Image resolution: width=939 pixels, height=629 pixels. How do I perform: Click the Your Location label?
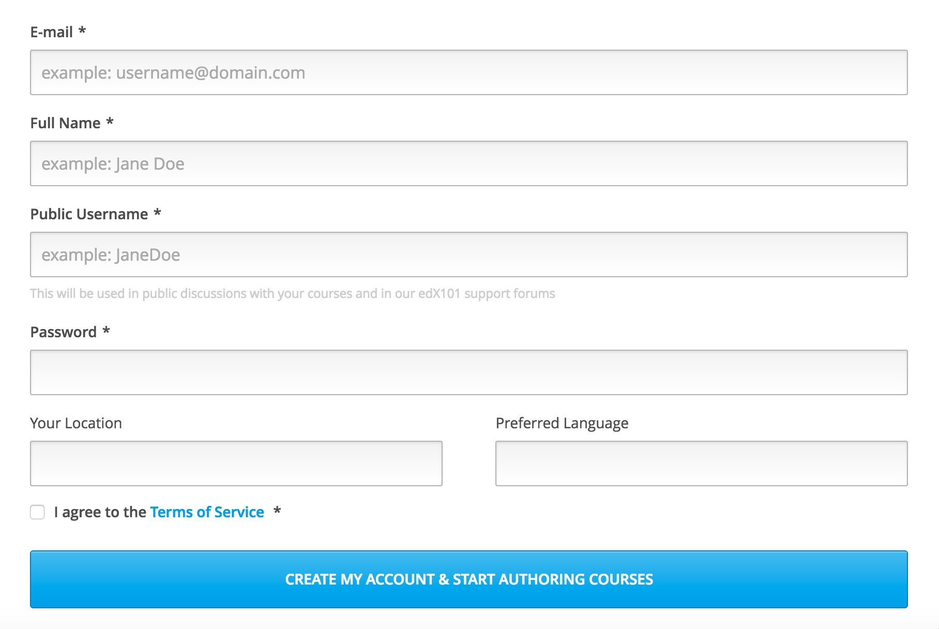(x=76, y=423)
